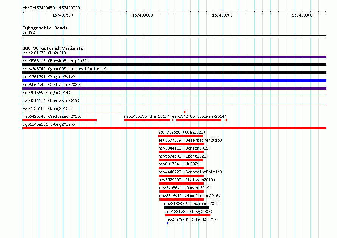The height and width of the screenshot is (238, 337).
Task: Click ruler position 157439500
Action: point(62,15)
